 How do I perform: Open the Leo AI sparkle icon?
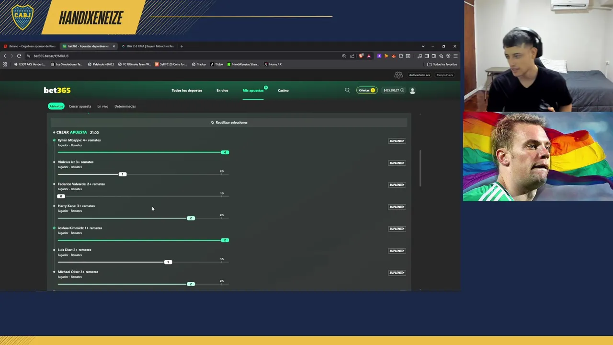click(441, 56)
